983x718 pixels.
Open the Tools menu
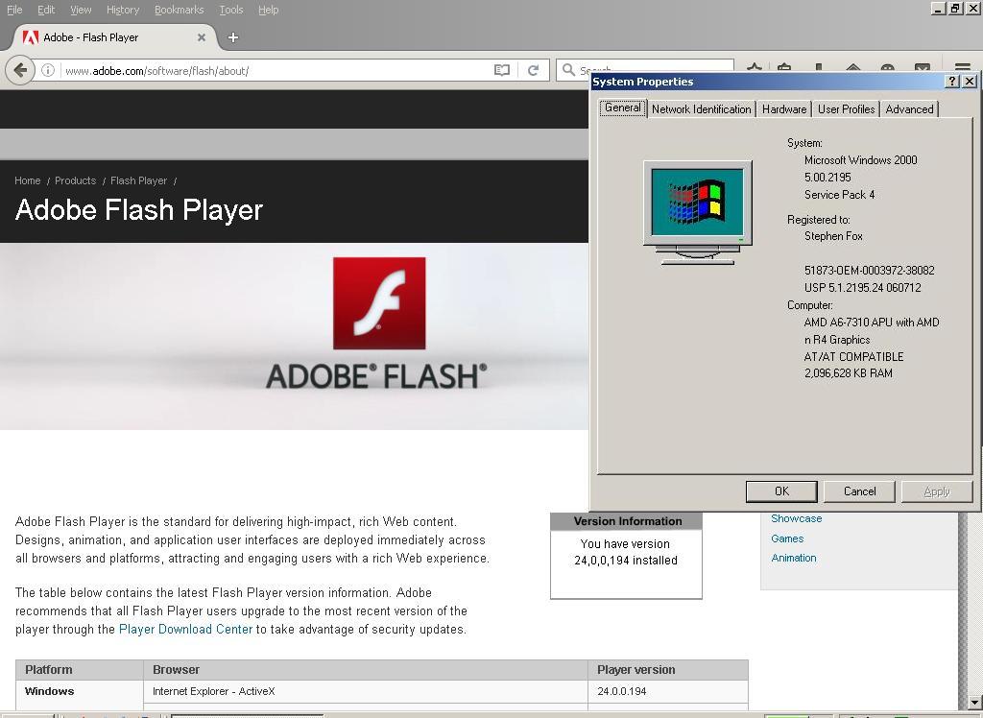coord(230,10)
